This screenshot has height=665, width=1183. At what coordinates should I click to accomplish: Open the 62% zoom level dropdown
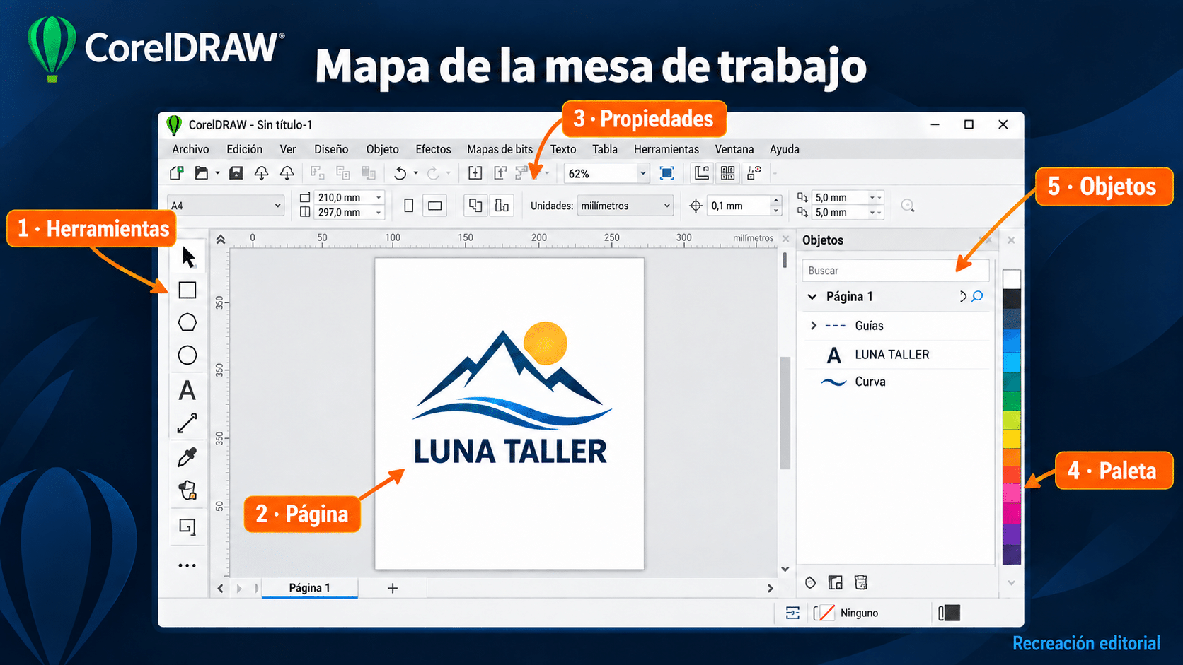(643, 173)
